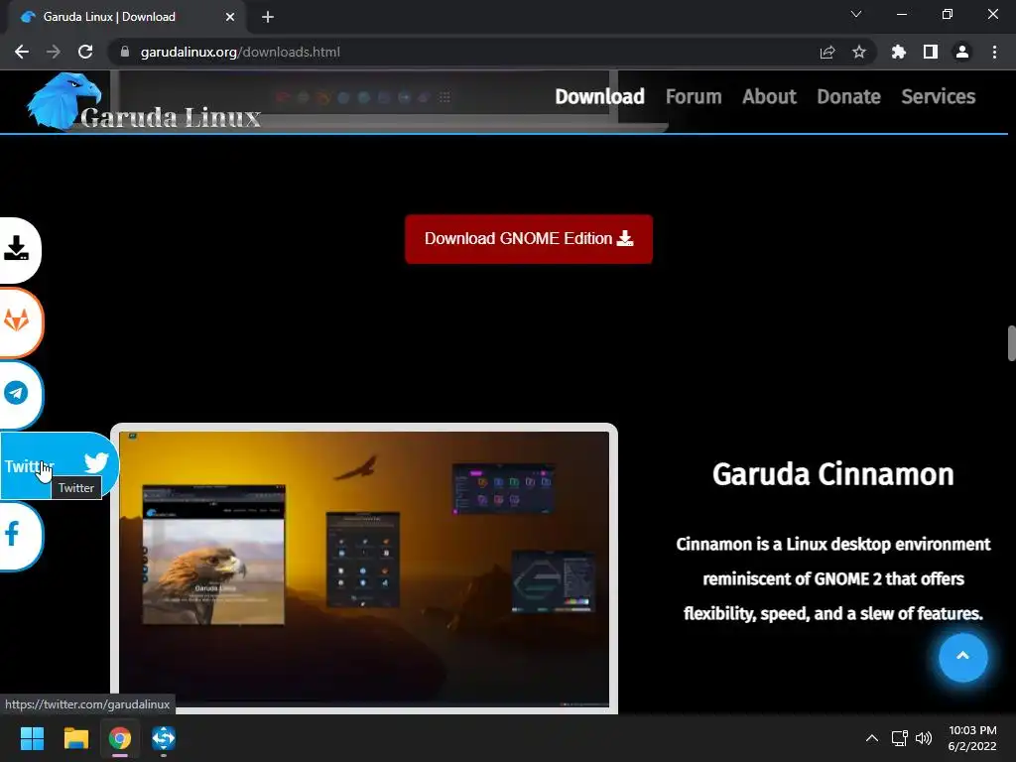Click the Garuda Cinnamon heading
1016x762 pixels.
[x=832, y=474]
